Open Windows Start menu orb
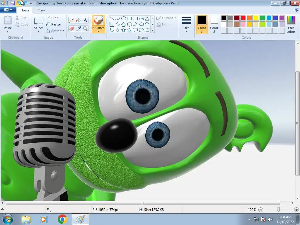The width and height of the screenshot is (300, 225). tap(8, 219)
